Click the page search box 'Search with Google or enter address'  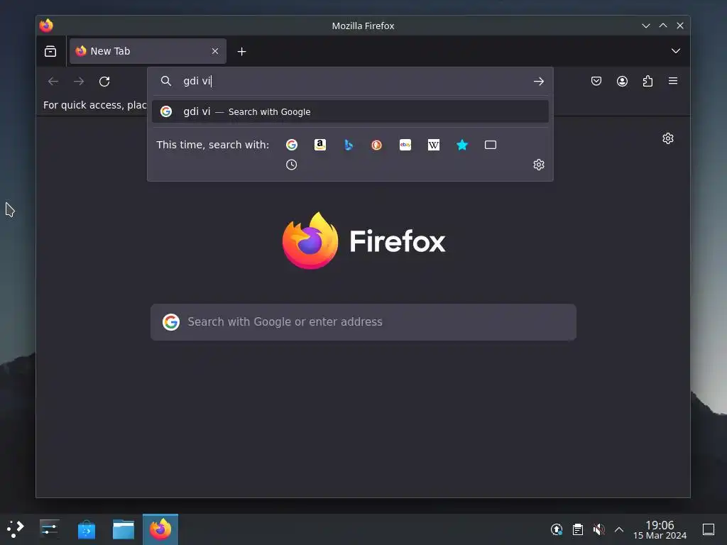363,322
